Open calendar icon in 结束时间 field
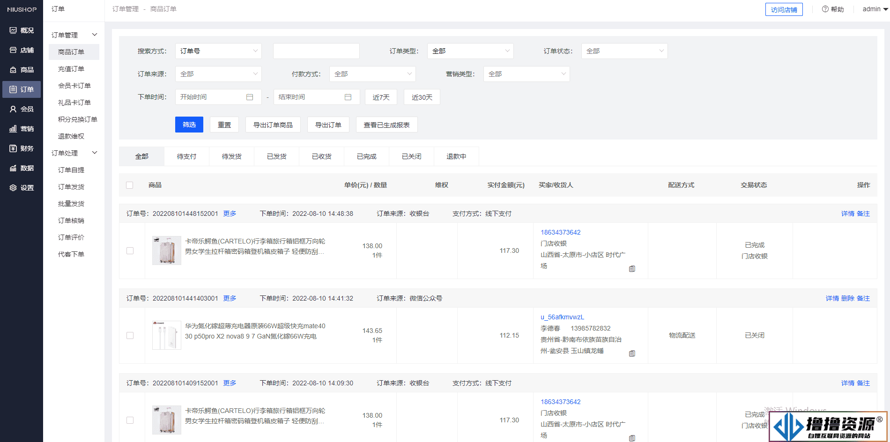This screenshot has width=890, height=442. [348, 97]
